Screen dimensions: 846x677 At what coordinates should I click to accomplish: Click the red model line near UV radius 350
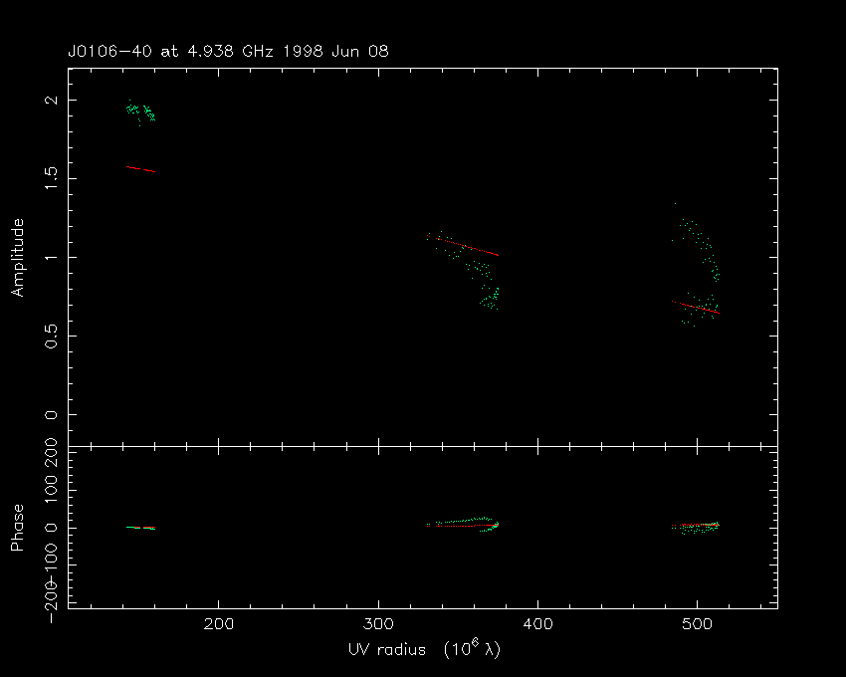point(463,246)
